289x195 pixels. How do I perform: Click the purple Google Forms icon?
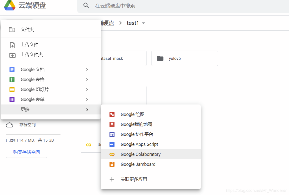(x=12, y=99)
